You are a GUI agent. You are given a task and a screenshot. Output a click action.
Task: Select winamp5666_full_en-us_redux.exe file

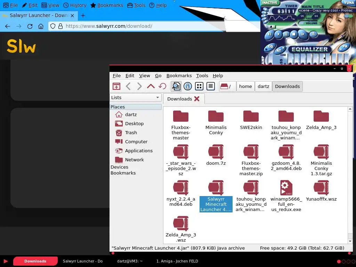(286, 196)
